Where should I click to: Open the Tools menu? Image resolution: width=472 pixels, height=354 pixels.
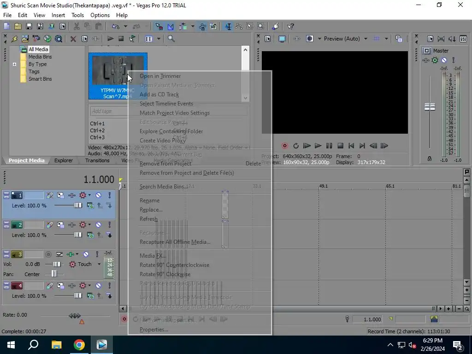click(77, 15)
